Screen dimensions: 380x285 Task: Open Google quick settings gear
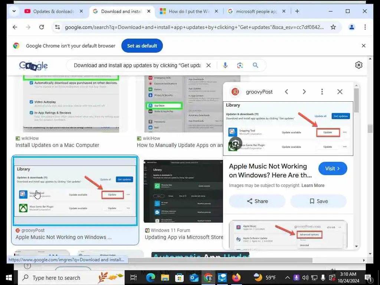(359, 65)
